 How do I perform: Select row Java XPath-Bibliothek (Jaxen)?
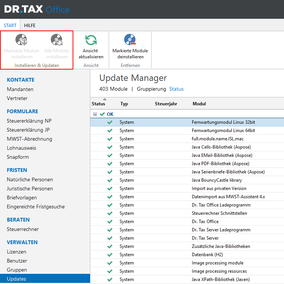187,279
